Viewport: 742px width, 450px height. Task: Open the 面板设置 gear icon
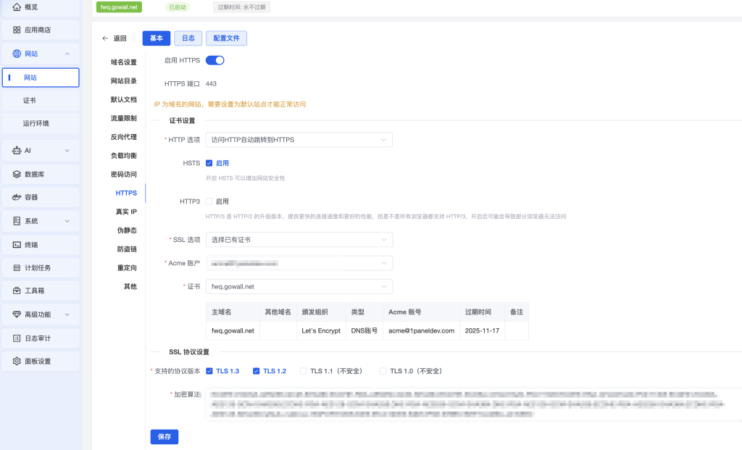(x=17, y=361)
